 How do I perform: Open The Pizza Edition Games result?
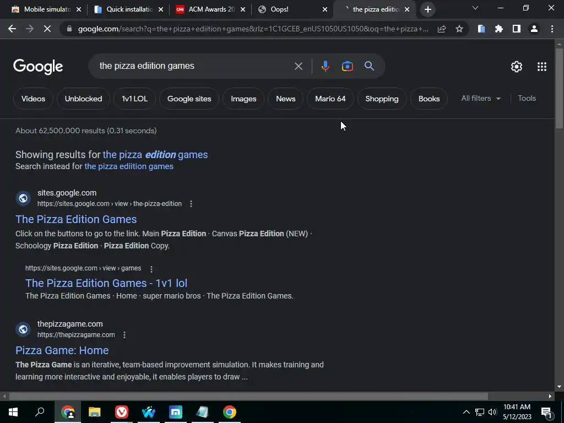(76, 219)
